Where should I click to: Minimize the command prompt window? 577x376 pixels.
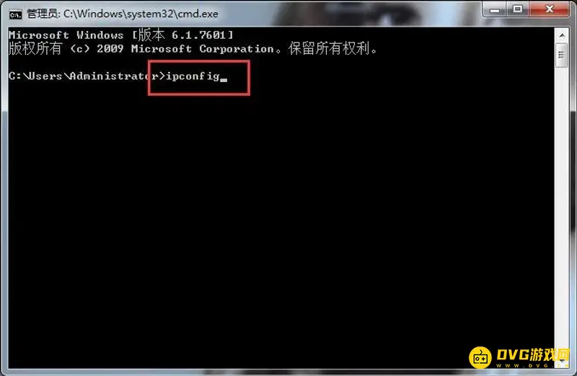[495, 9]
